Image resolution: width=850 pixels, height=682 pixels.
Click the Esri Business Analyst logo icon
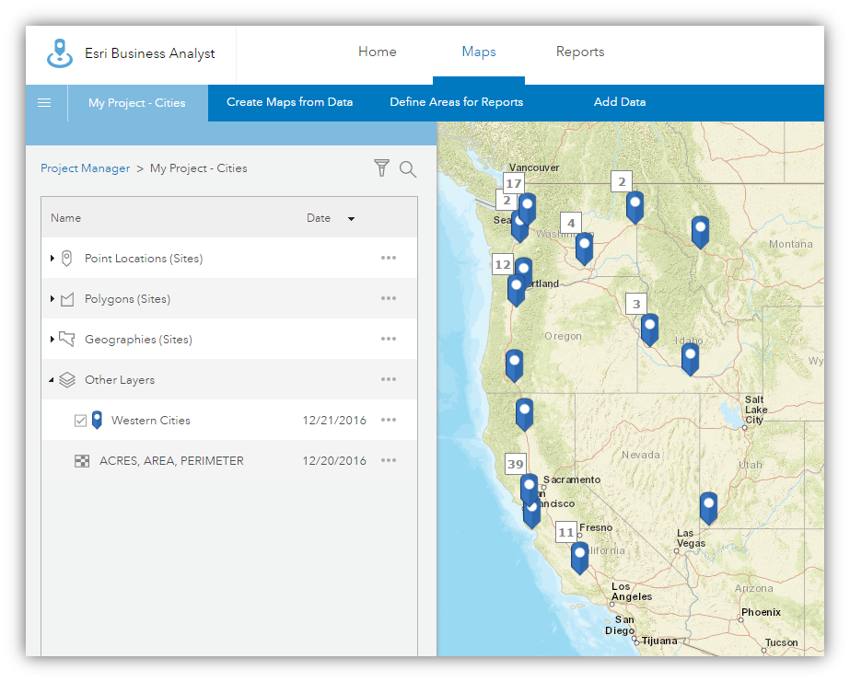[60, 53]
